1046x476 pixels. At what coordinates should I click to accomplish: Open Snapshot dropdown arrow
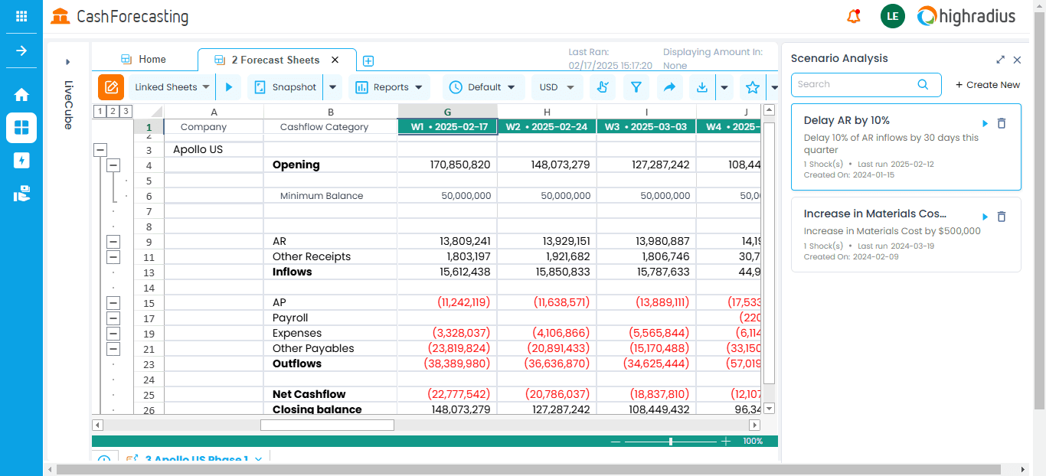(332, 87)
